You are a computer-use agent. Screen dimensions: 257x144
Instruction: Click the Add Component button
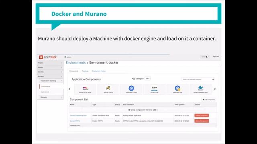tap(208, 100)
